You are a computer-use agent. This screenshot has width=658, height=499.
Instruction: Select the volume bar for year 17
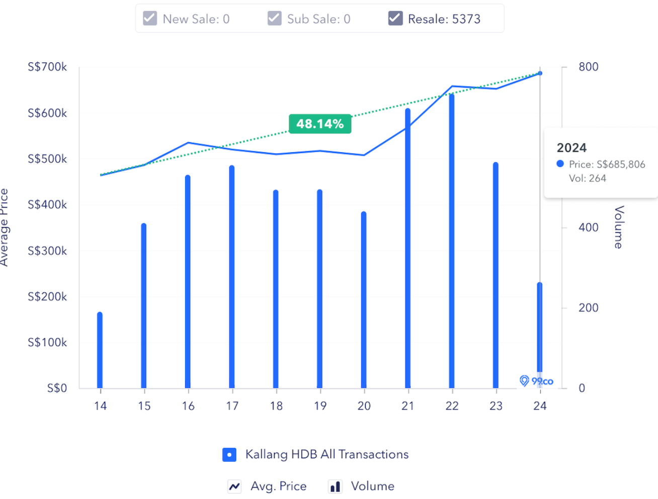click(x=232, y=277)
